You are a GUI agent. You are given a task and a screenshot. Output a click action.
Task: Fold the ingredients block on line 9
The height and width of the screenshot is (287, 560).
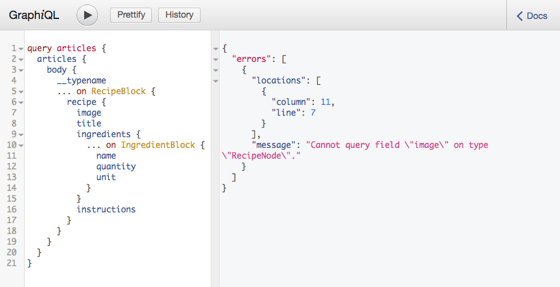tap(21, 135)
